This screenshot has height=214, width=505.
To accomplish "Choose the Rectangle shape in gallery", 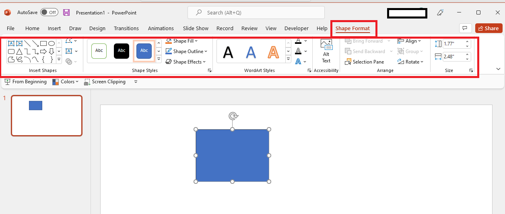I will 43,43.
